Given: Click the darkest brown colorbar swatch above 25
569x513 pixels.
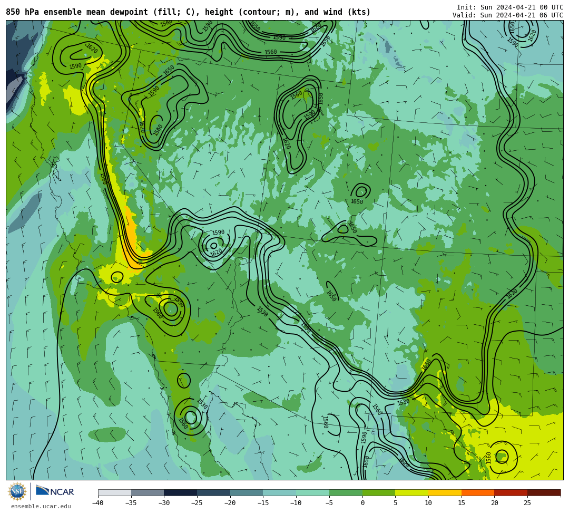Looking at the screenshot, I should pyautogui.click(x=544, y=492).
